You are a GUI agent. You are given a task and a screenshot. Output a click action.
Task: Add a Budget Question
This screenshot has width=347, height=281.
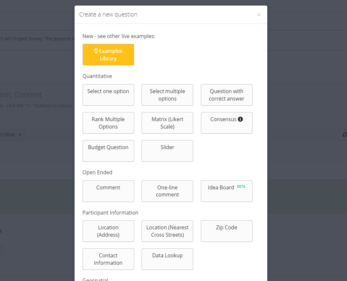click(x=108, y=151)
